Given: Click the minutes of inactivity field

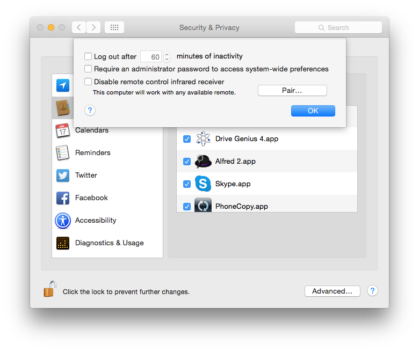Looking at the screenshot, I should tap(151, 56).
